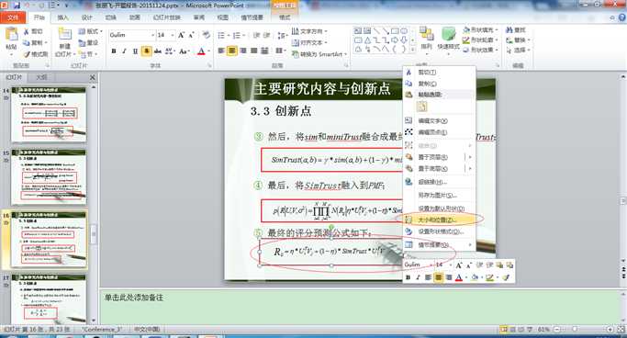The image size is (627, 338).
Task: Open the Shape Fill dropdown
Action: click(x=480, y=30)
